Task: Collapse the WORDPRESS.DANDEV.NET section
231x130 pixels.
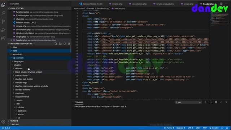Action: pos(22,44)
